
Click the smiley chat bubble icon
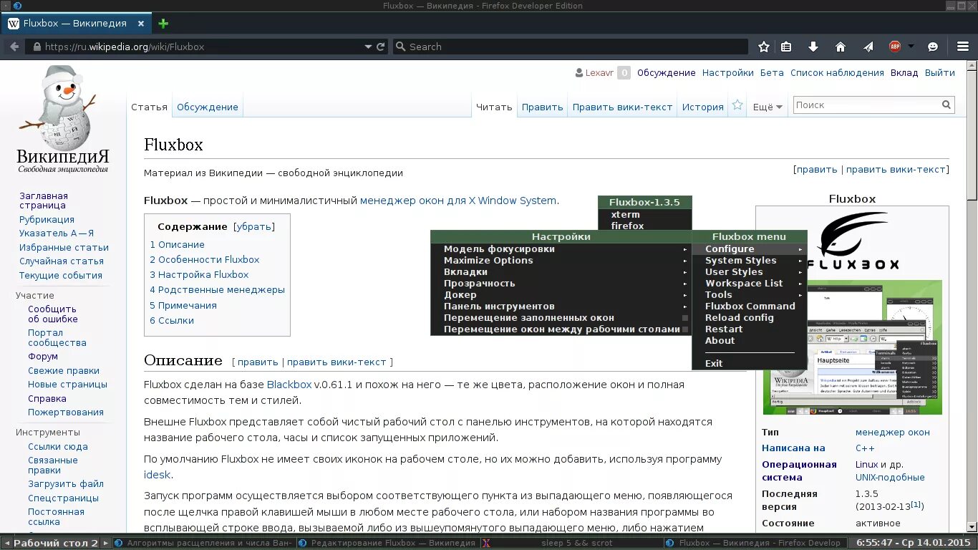(x=933, y=47)
